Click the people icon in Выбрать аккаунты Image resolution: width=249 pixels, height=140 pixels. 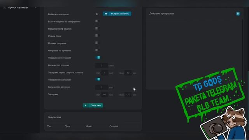[106, 14]
